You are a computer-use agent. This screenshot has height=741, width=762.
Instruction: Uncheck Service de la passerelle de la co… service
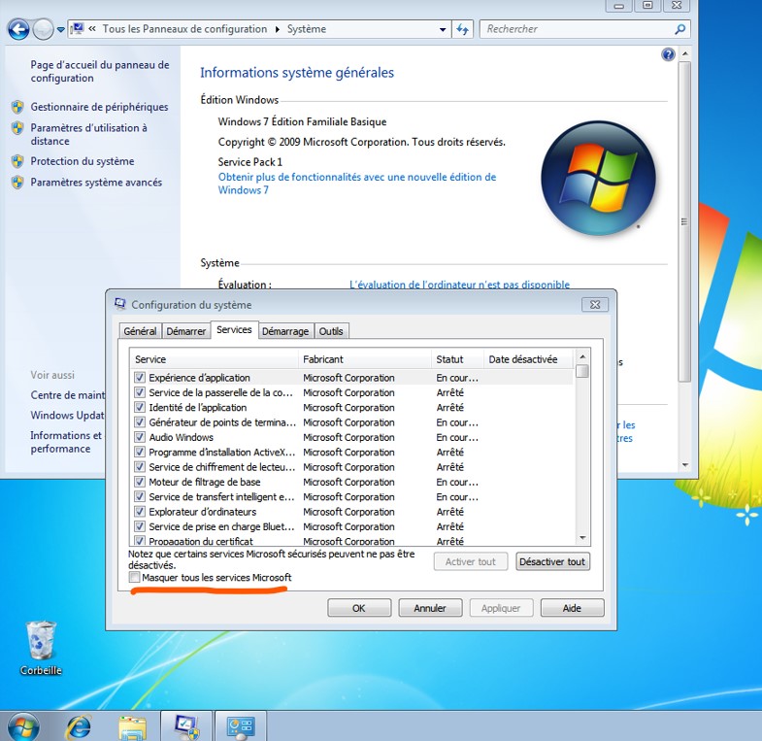click(140, 392)
